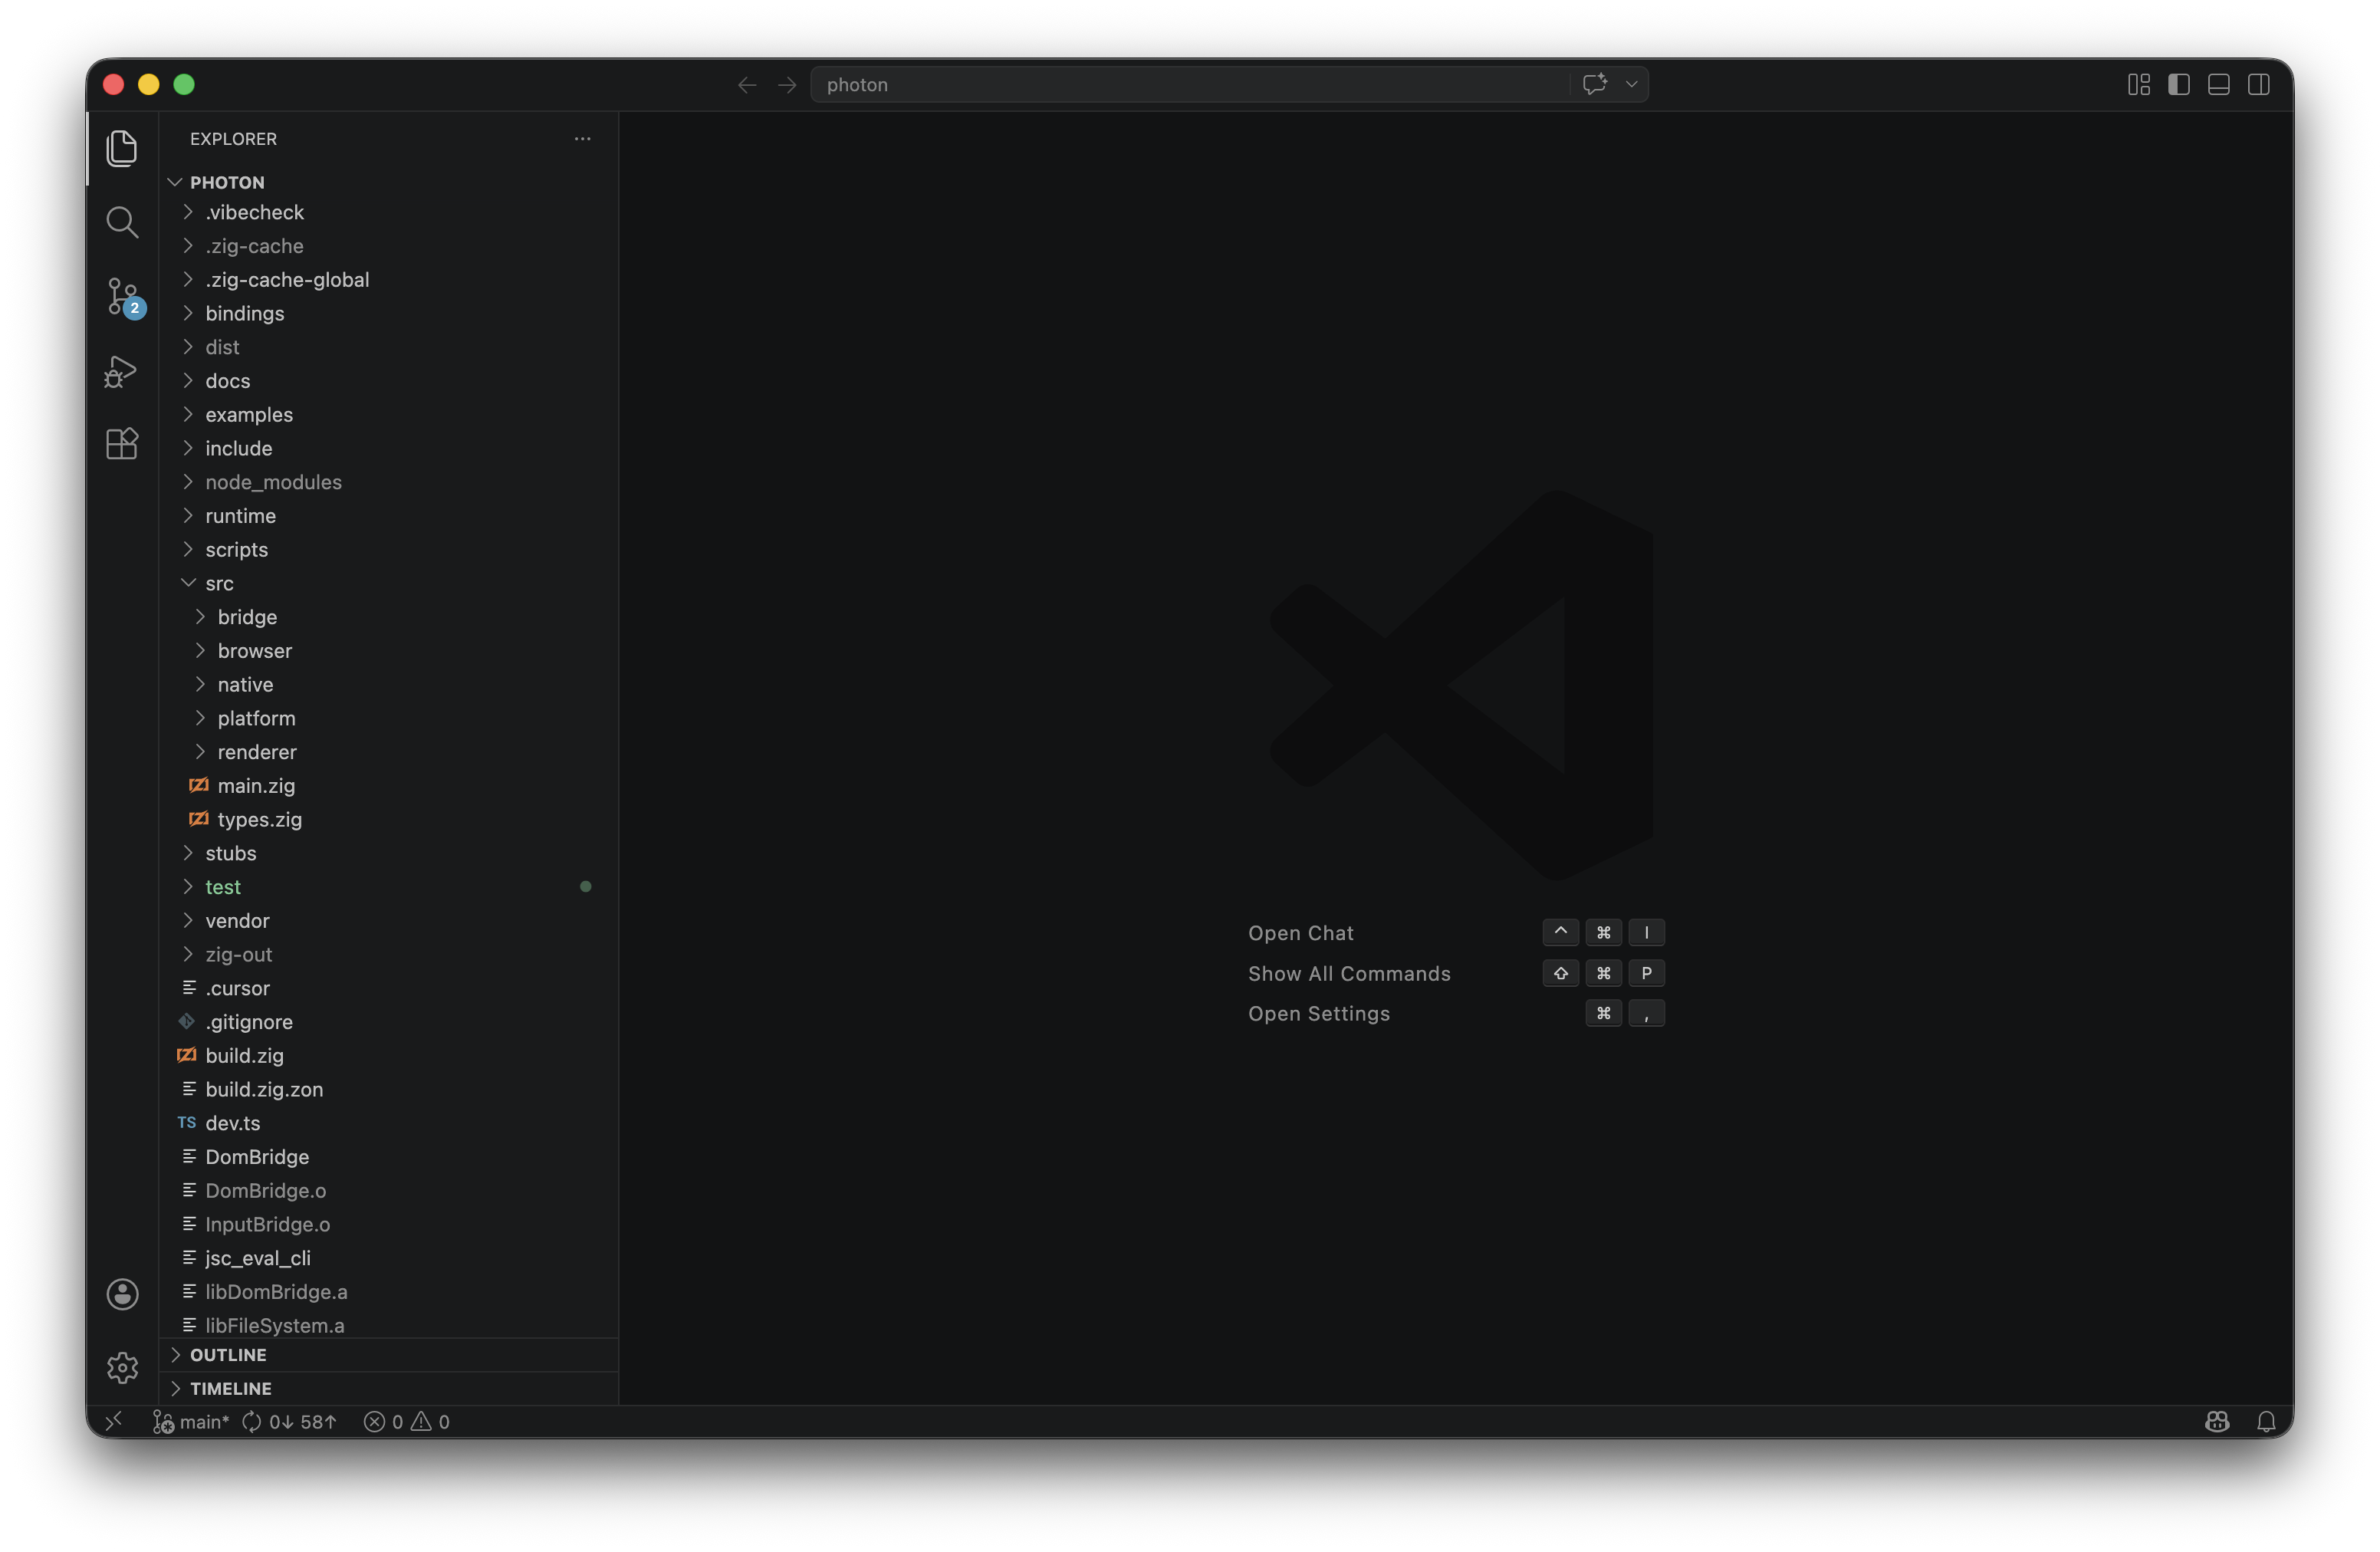Open the Extensions view icon

(122, 444)
